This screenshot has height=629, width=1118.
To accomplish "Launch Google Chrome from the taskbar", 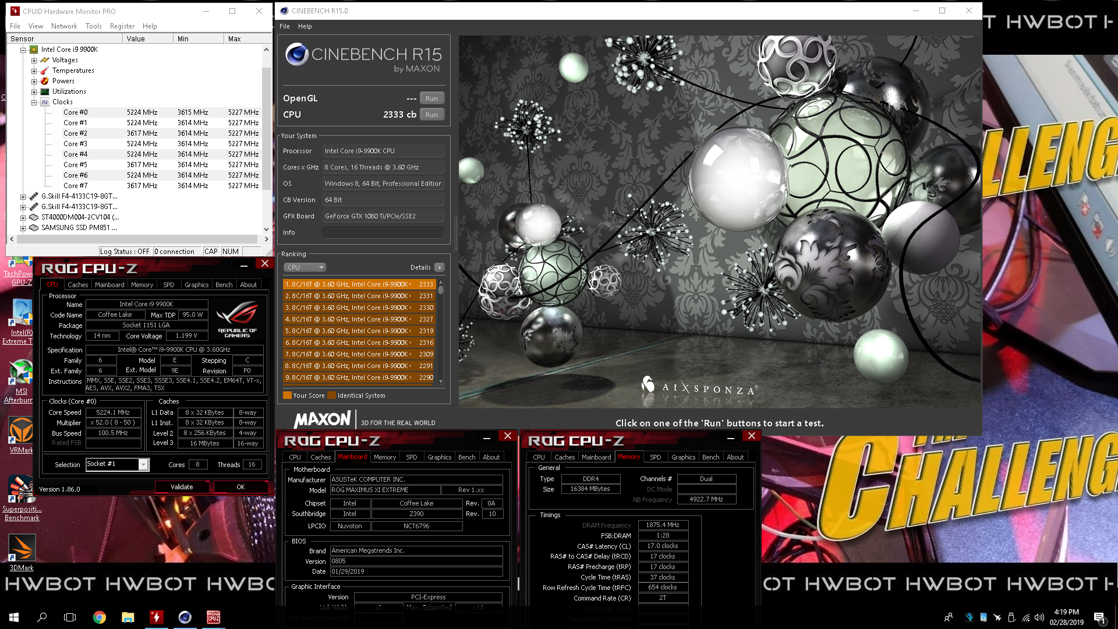I will (100, 617).
